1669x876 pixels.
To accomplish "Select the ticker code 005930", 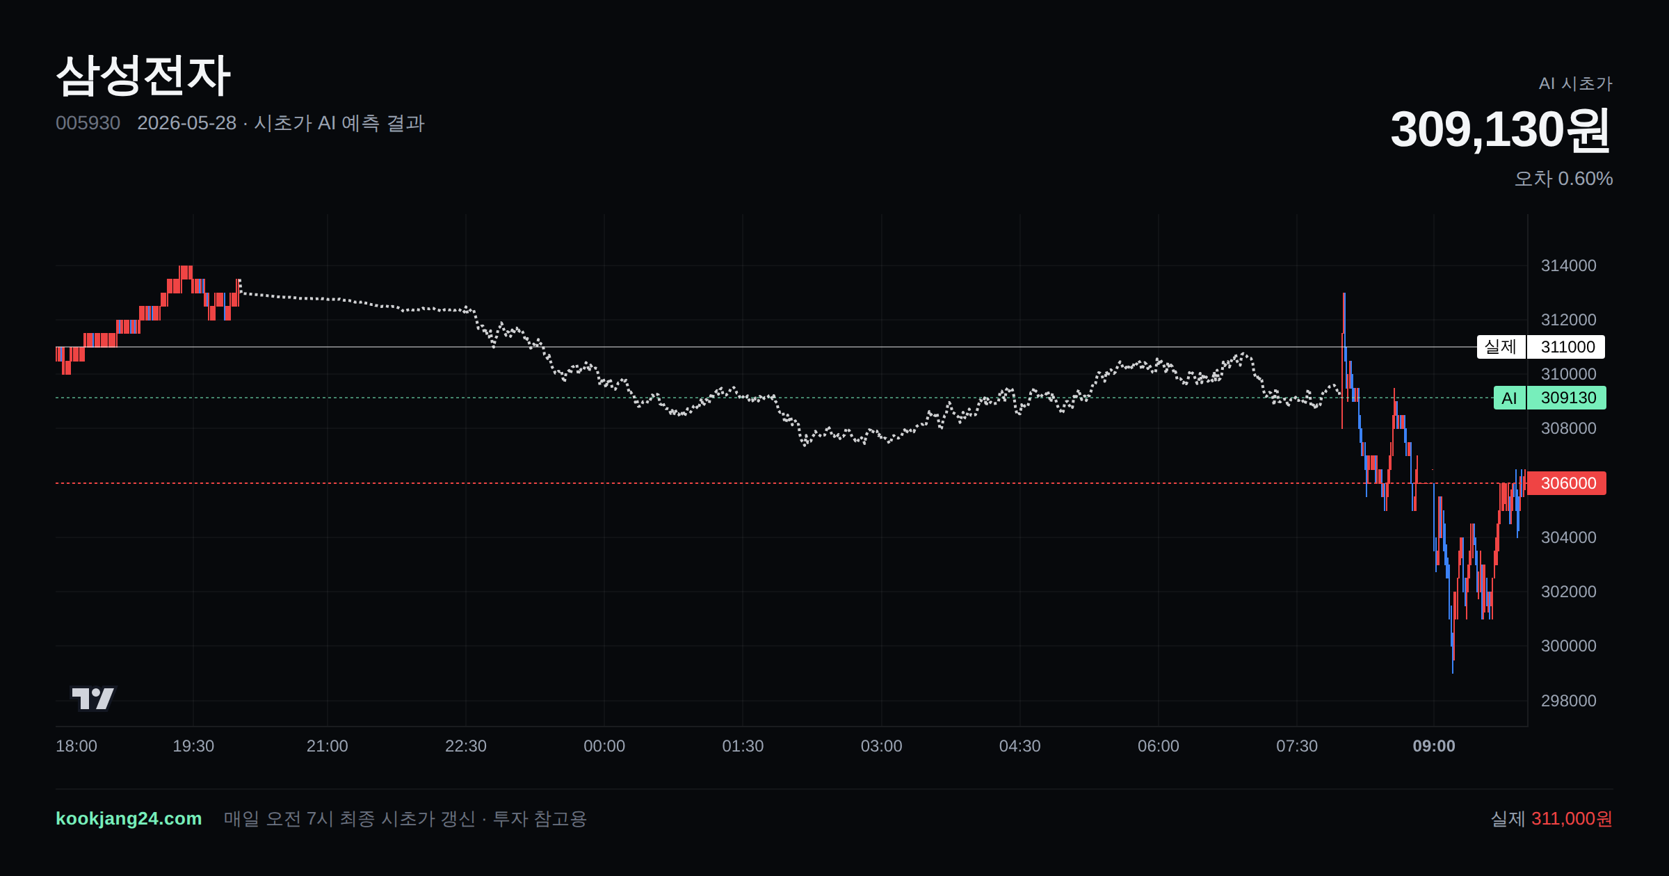I will click(x=88, y=123).
